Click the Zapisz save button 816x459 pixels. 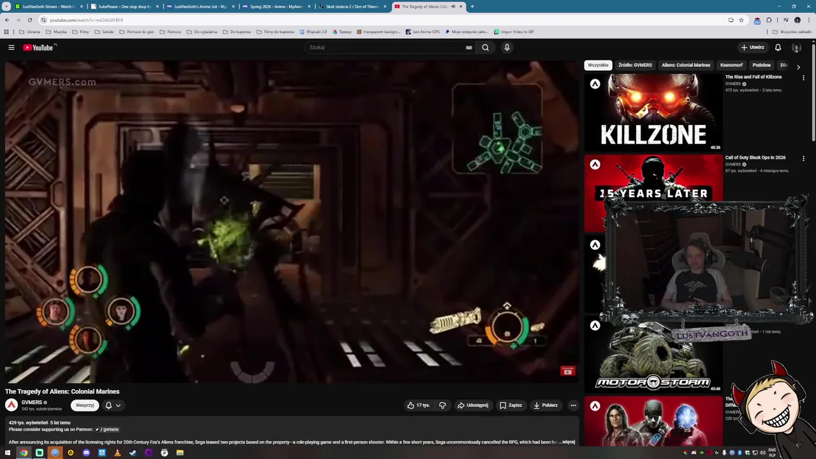[511, 405]
